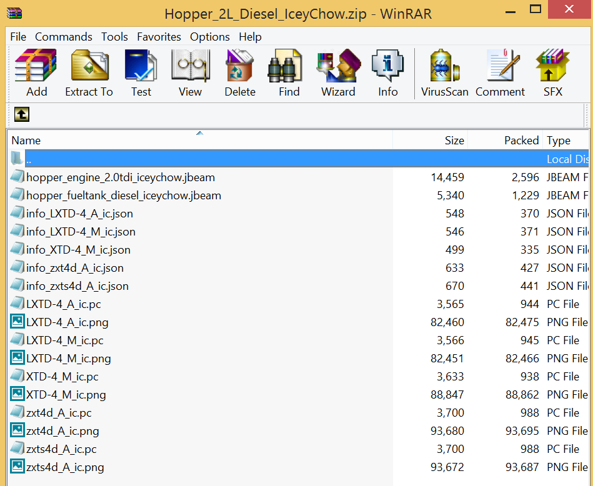Click the WinRAR title bar app icon
593x486 pixels.
(14, 13)
